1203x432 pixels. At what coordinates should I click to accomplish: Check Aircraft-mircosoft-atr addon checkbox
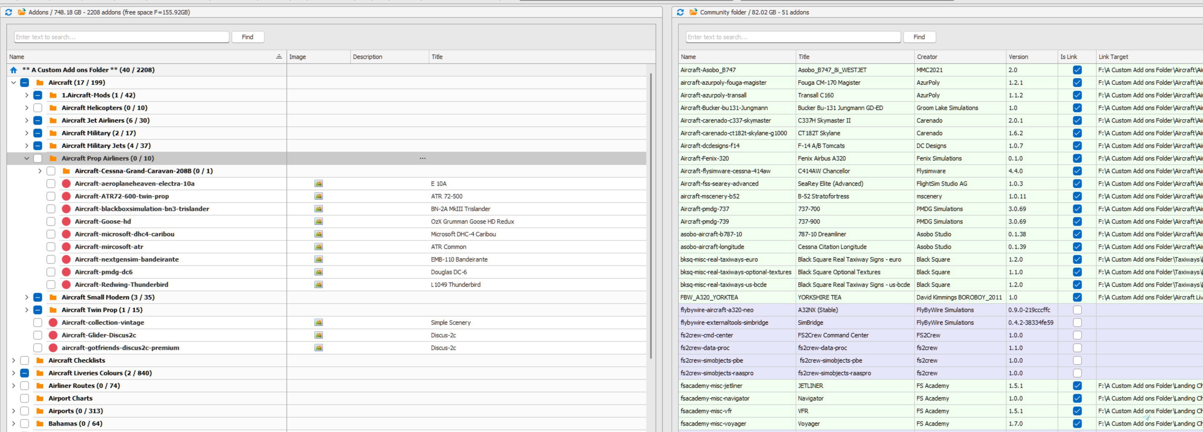tap(51, 247)
